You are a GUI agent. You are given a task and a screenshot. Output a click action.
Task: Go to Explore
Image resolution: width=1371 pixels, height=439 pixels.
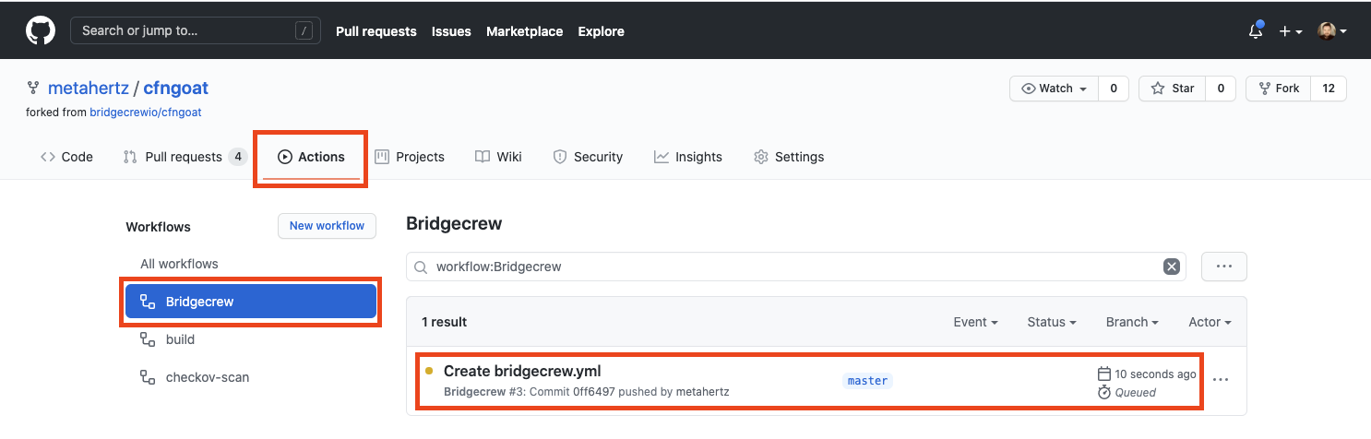[x=602, y=31]
